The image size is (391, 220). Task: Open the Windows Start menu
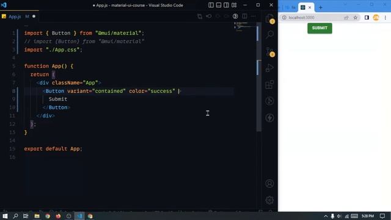[x=5, y=216]
